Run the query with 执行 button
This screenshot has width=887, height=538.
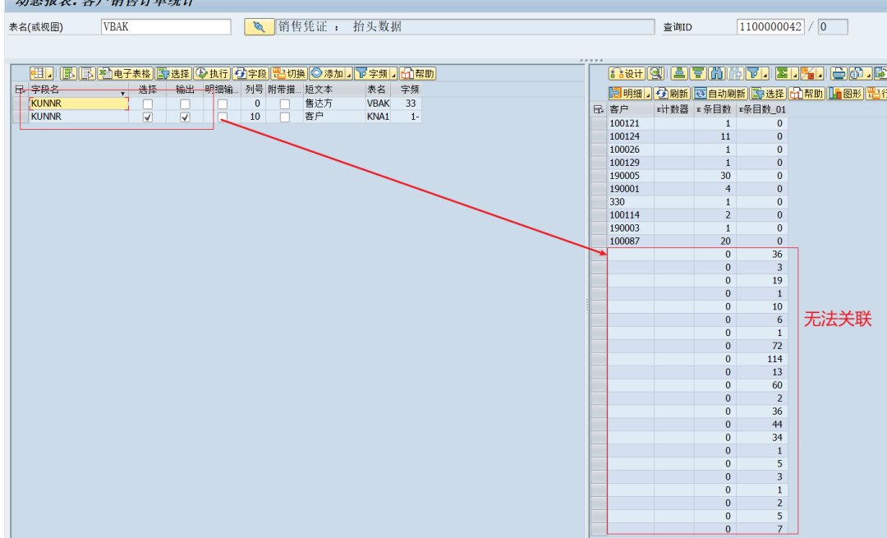(212, 74)
